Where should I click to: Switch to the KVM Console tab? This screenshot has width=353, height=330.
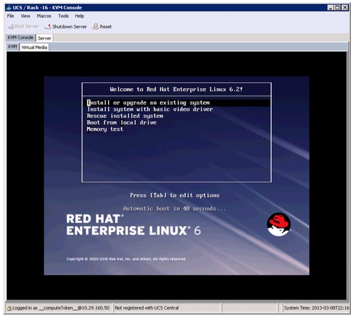click(x=21, y=38)
